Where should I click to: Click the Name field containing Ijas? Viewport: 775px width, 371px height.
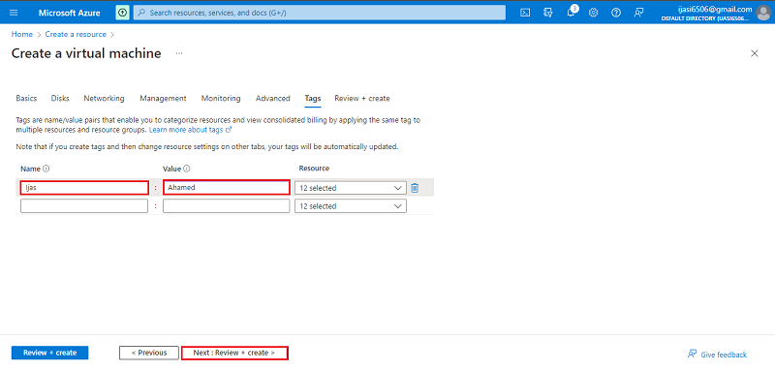(x=84, y=188)
